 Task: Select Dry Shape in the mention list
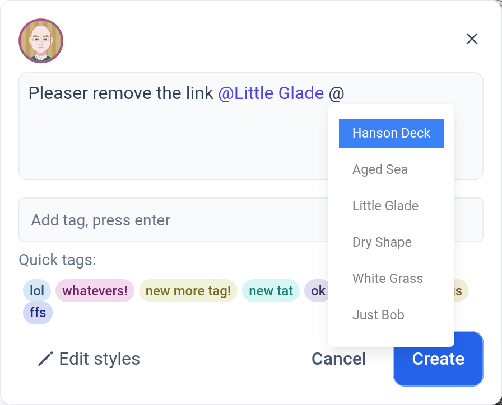tap(391, 242)
